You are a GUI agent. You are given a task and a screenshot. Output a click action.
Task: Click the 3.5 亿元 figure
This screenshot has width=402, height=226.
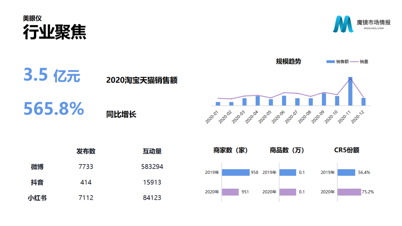pyautogui.click(x=52, y=75)
